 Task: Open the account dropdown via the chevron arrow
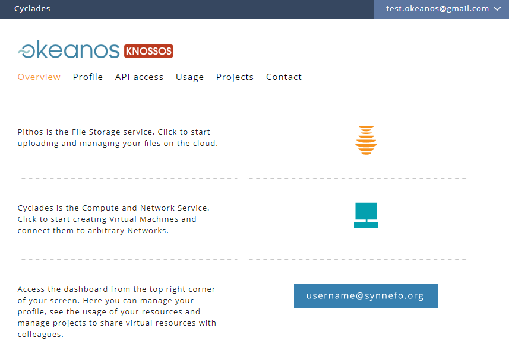tap(498, 9)
